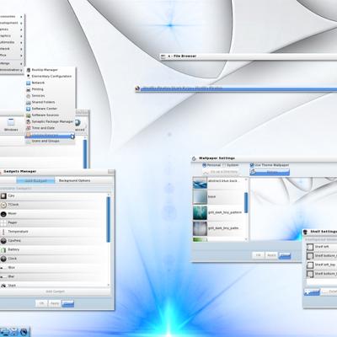Select the Mixer gadget icon
337x337 pixels.
(3, 214)
